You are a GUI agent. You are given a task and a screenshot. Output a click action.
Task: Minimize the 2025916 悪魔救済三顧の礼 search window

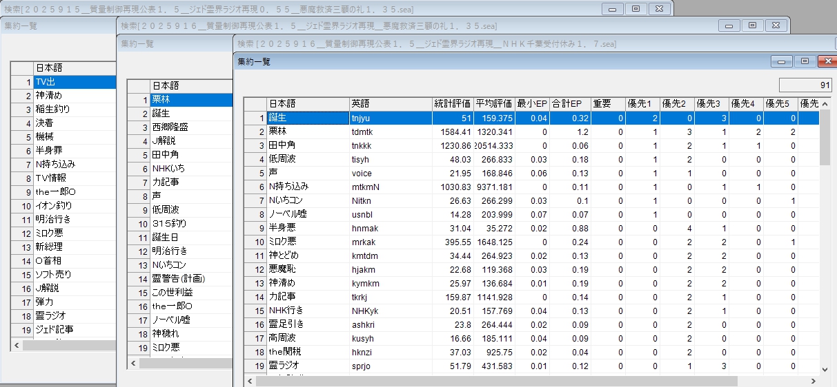coord(730,25)
